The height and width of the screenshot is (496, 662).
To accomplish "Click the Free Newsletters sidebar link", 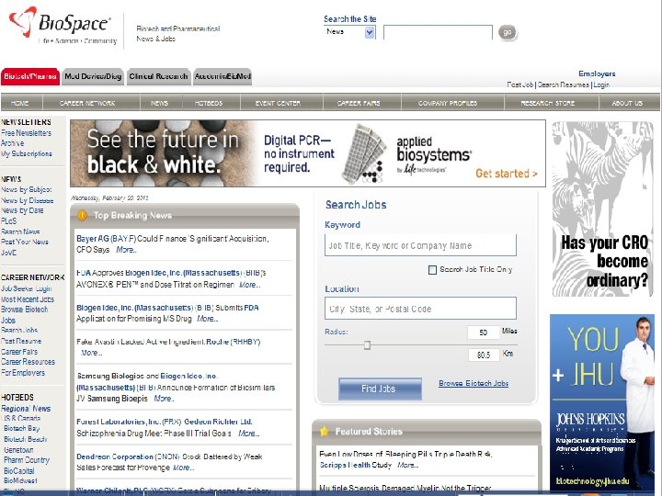I will (x=26, y=133).
